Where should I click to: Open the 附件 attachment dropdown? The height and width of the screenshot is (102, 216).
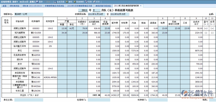pyautogui.click(x=48, y=2)
